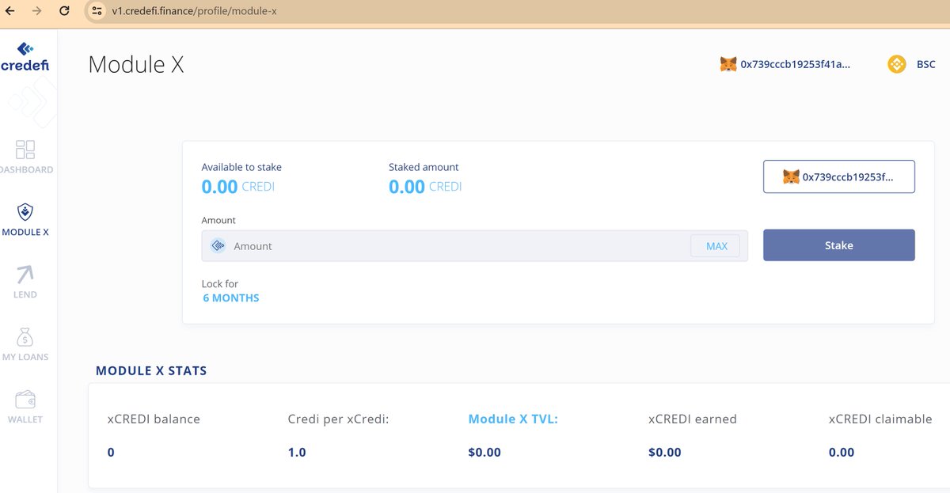Change the 6 MONTHS lock period
950x493 pixels.
[x=231, y=298]
